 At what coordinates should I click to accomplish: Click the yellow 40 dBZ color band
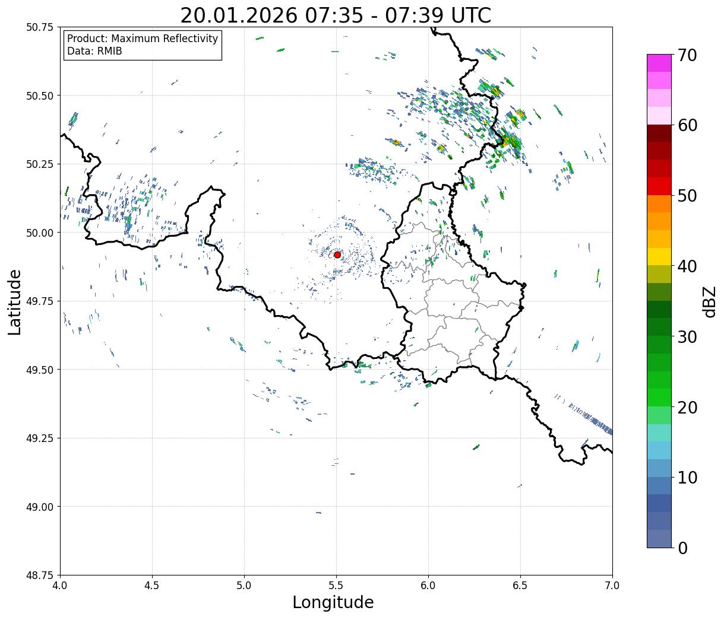tap(659, 257)
